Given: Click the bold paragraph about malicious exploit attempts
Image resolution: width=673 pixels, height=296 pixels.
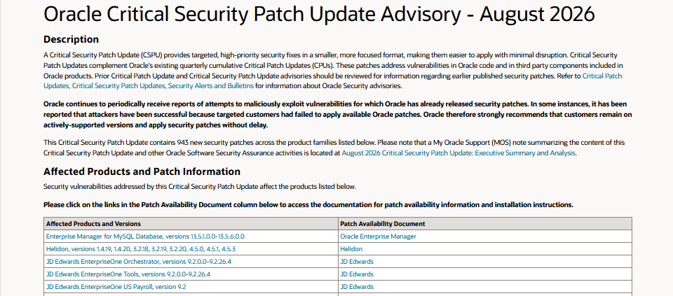Looking at the screenshot, I should 338,114.
